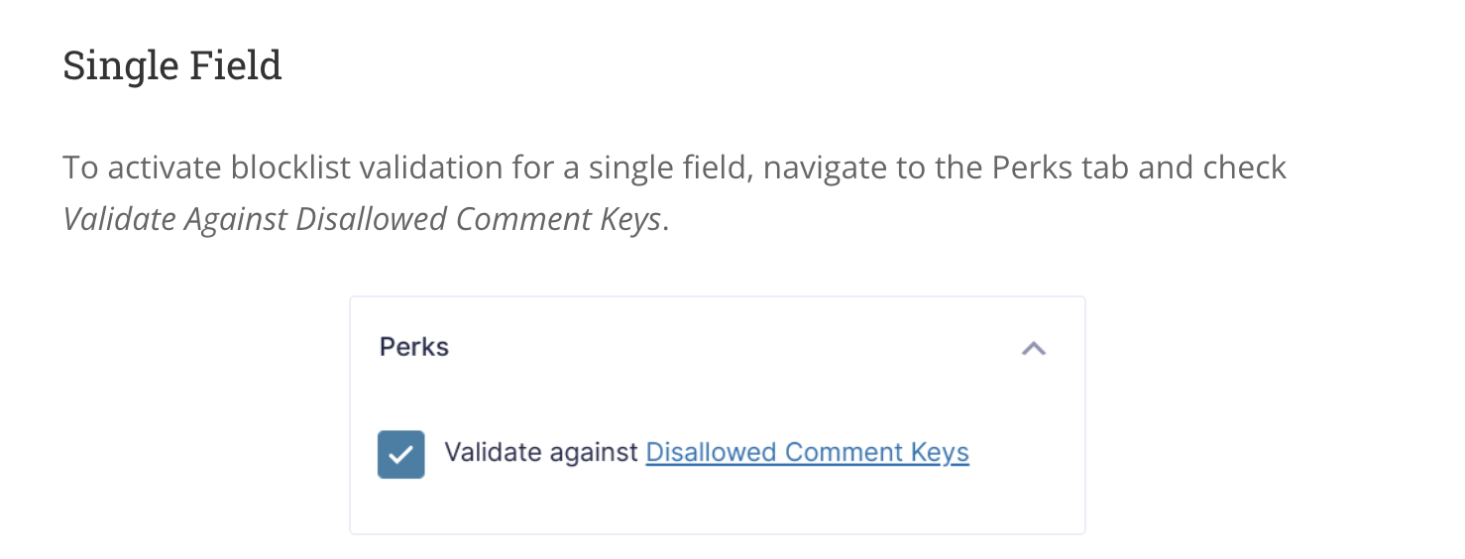Collapse the Perks panel with the chevron
The width and height of the screenshot is (1465, 559).
tap(1034, 348)
